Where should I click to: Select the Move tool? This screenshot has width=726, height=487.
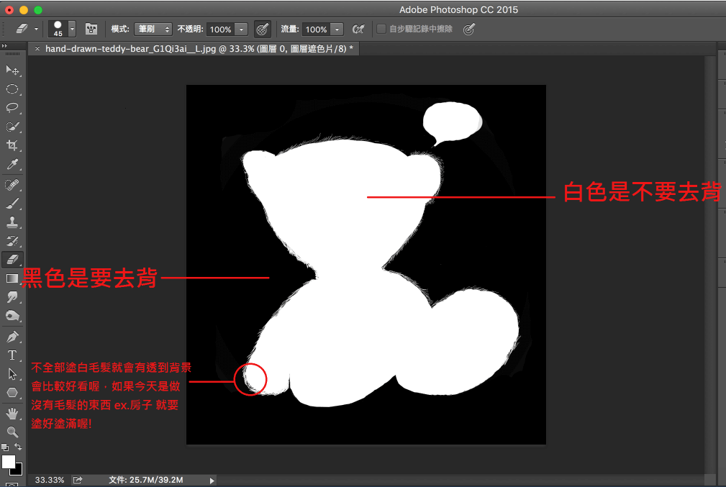coord(12,70)
